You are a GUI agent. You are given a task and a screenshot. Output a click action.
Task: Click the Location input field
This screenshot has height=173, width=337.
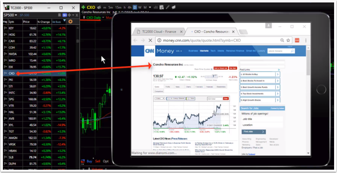(x=262, y=125)
